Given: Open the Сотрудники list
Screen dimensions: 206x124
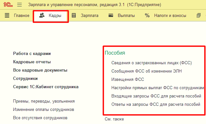Looking at the screenshot, I should point(25,78).
